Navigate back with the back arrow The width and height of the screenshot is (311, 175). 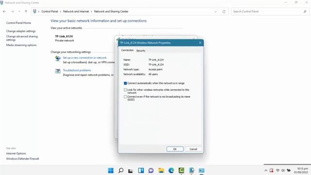pos(4,12)
